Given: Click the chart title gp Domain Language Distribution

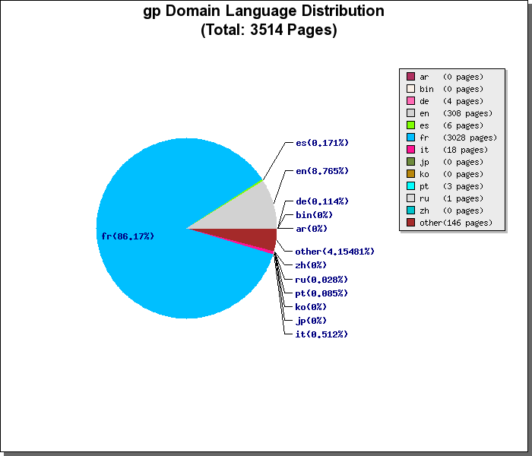Looking at the screenshot, I should pyautogui.click(x=264, y=11).
